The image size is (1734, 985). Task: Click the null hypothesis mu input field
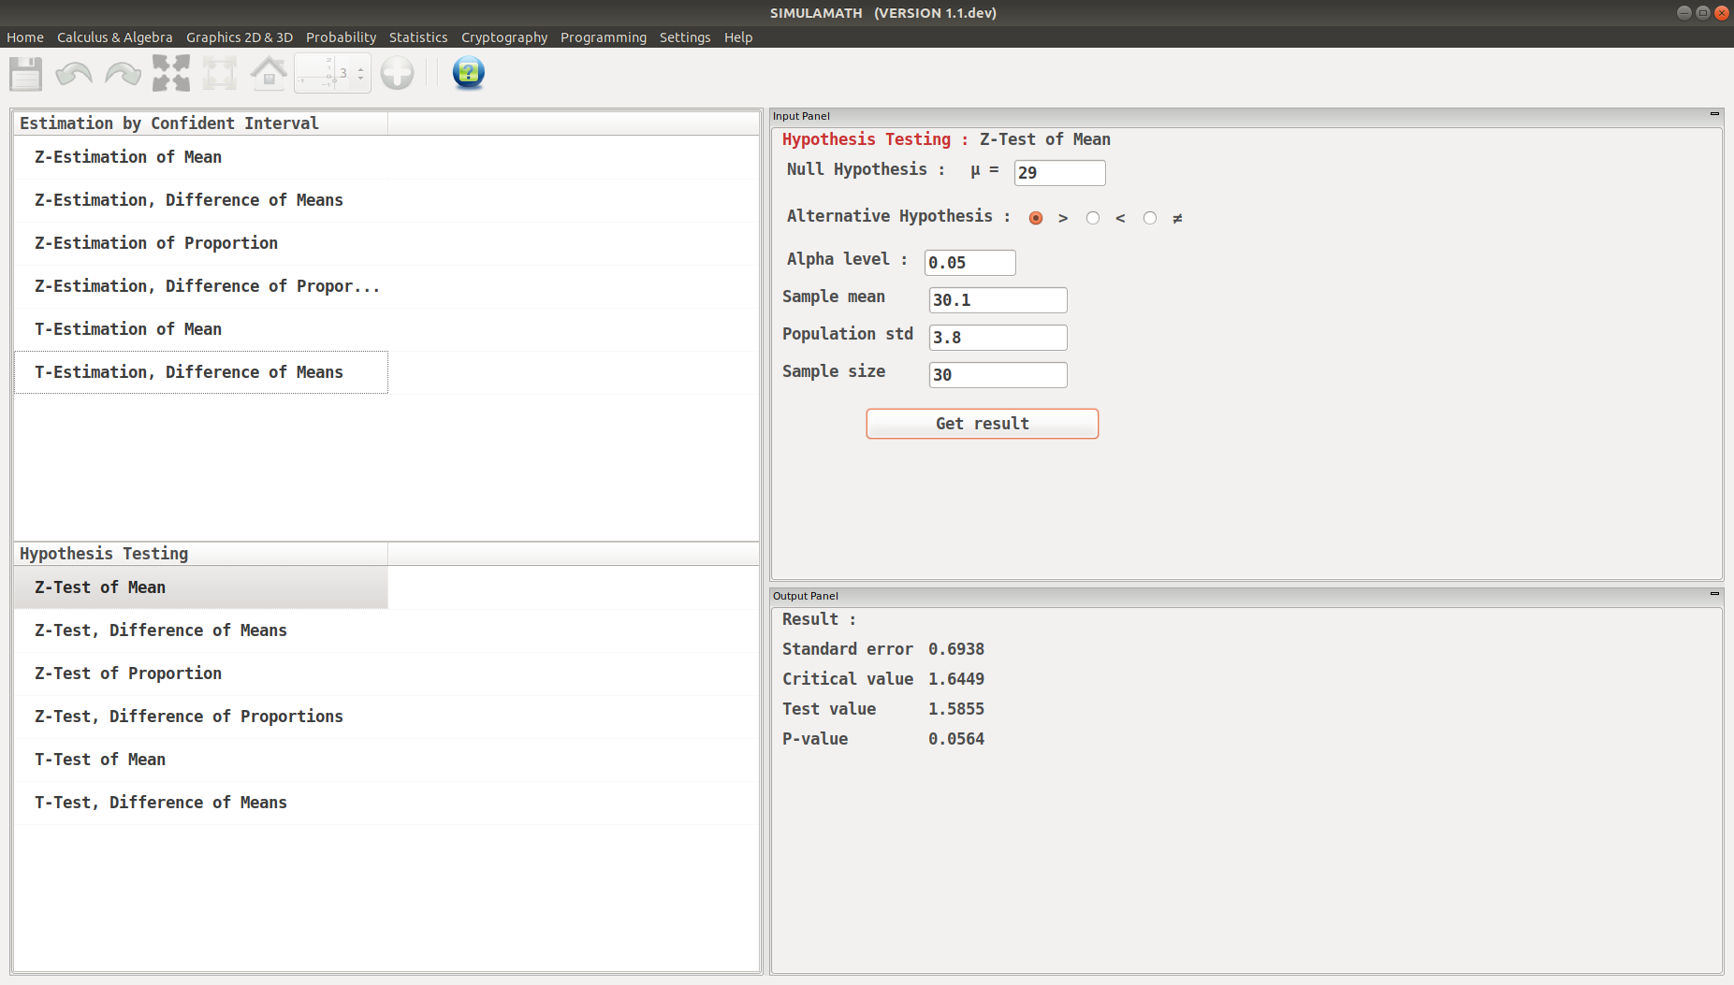pos(1059,173)
